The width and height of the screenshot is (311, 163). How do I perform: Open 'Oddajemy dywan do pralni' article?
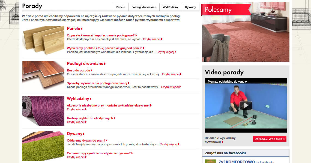(x=86, y=140)
